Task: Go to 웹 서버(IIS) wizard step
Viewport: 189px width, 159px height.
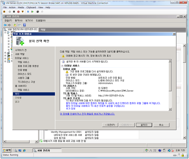Action: (x=21, y=86)
